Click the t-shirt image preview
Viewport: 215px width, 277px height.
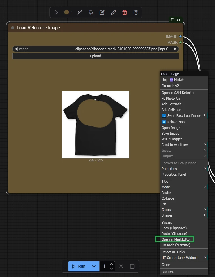click(x=95, y=125)
